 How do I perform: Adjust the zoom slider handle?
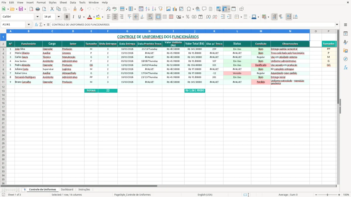[327, 195]
